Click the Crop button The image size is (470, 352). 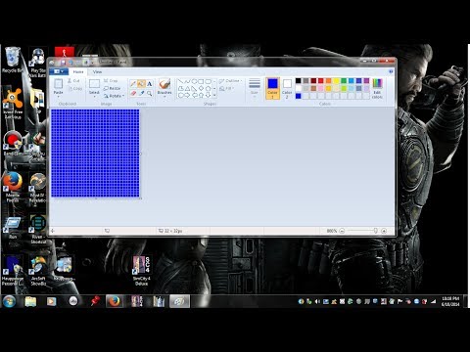[111, 80]
